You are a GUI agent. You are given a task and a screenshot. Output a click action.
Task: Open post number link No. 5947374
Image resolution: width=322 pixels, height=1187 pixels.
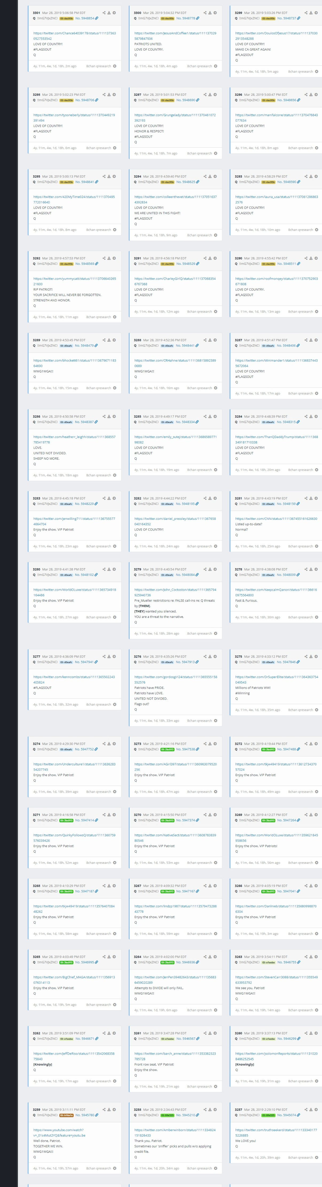[x=186, y=820]
